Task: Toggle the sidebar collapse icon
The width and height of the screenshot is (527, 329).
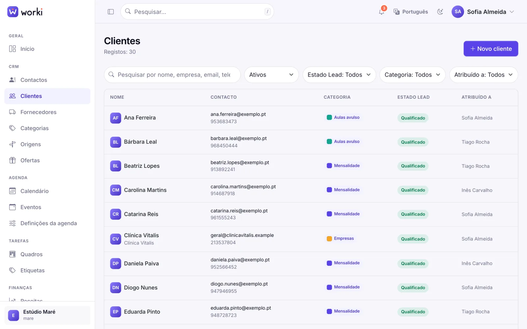Action: (x=111, y=12)
